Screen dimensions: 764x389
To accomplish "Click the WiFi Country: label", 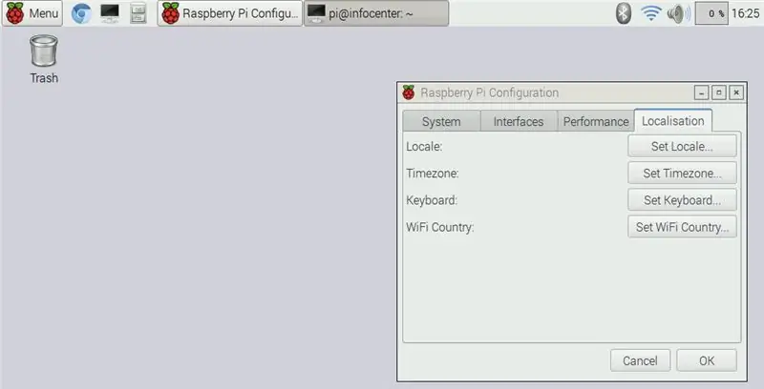I will (440, 227).
